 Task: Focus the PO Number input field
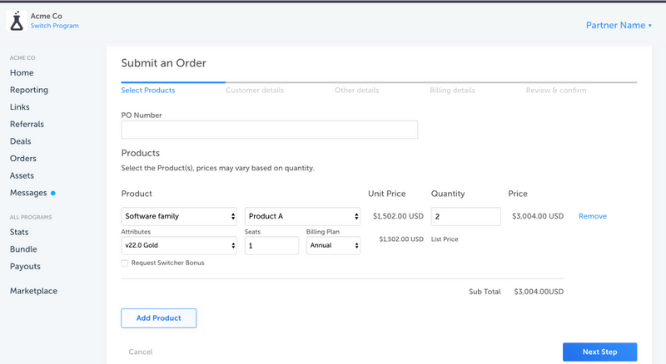point(270,130)
